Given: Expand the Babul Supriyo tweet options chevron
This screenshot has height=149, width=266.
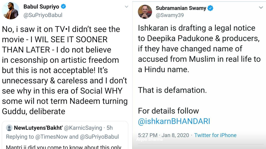Looking at the screenshot, I should [126, 7].
